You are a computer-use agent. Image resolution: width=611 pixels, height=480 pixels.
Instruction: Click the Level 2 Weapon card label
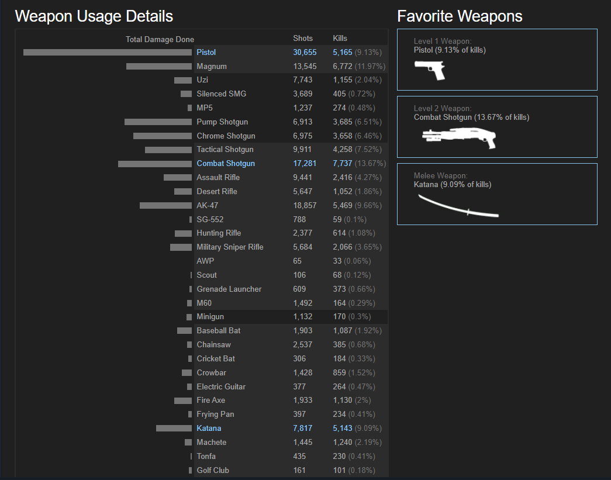click(x=443, y=109)
